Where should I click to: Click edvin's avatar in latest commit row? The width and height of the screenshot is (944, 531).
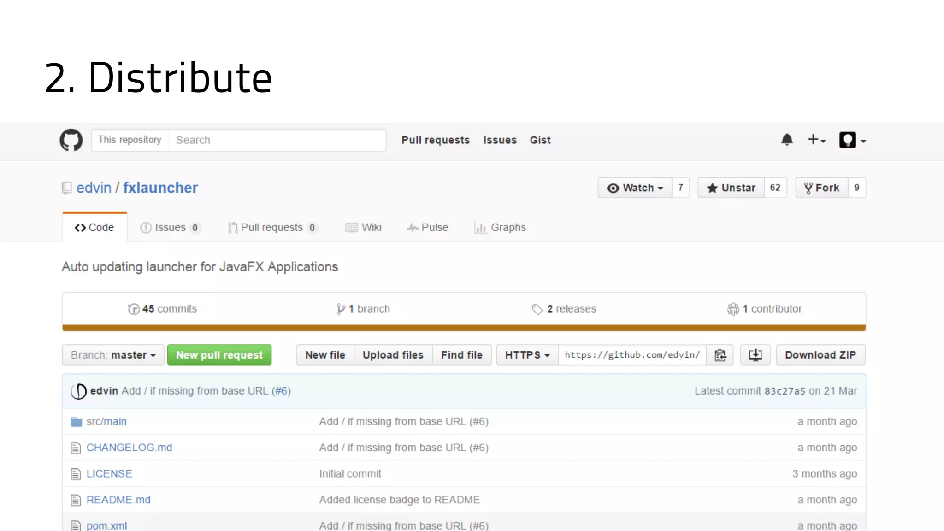(79, 391)
